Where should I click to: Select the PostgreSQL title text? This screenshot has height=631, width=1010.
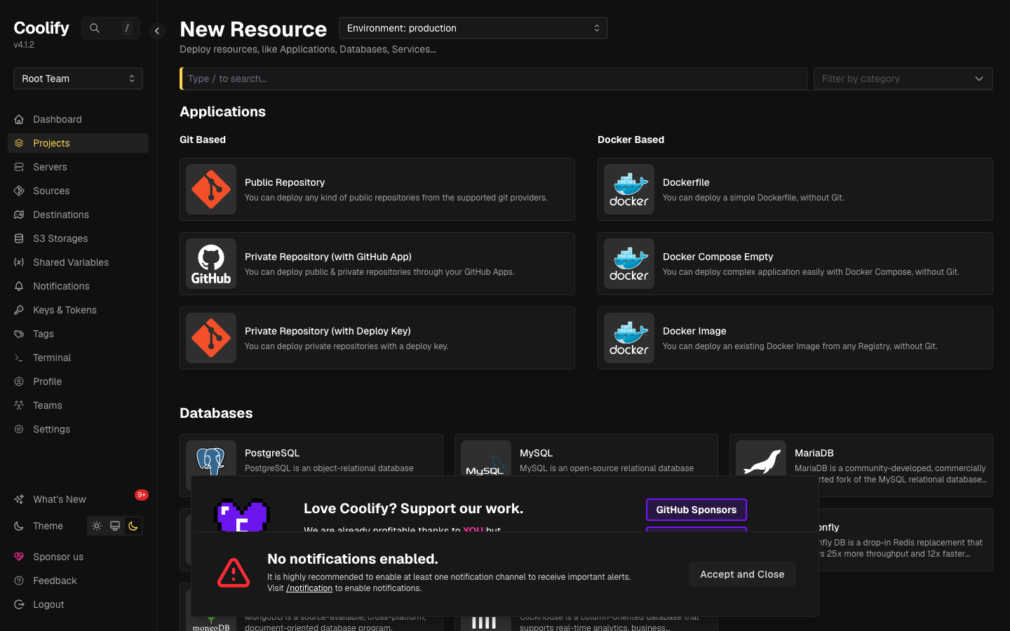(x=272, y=453)
